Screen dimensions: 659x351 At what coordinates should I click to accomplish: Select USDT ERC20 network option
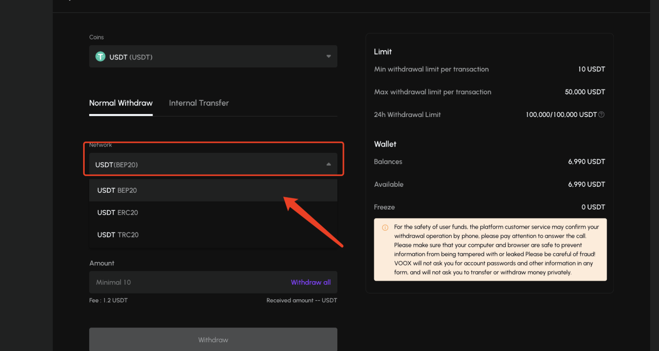[213, 212]
